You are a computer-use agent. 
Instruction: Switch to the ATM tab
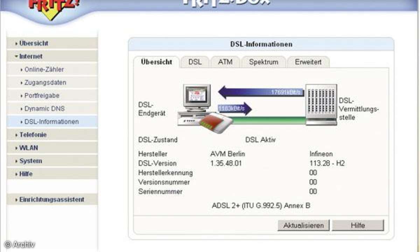pyautogui.click(x=225, y=62)
